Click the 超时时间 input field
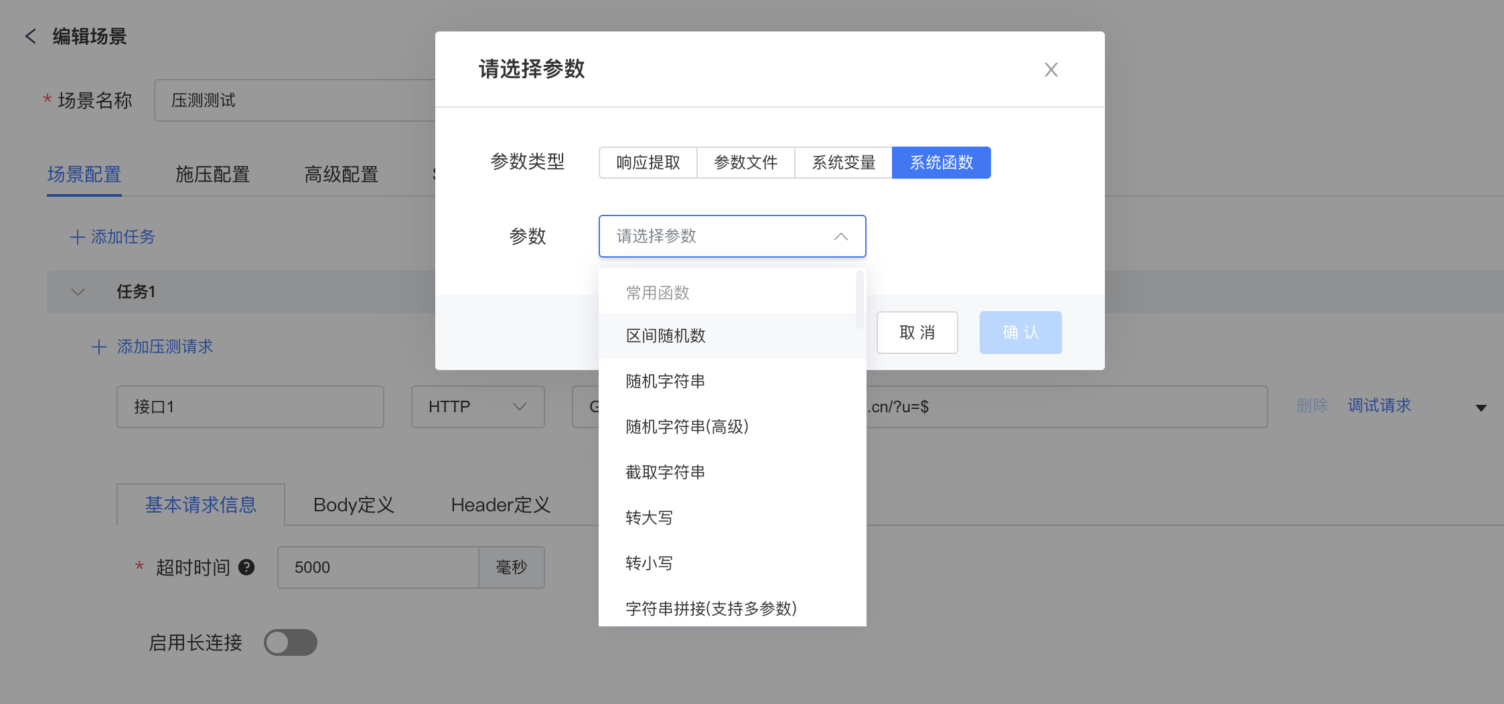The width and height of the screenshot is (1504, 704). tap(378, 567)
